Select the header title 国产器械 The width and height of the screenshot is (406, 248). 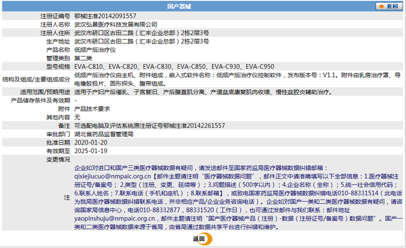179,7
